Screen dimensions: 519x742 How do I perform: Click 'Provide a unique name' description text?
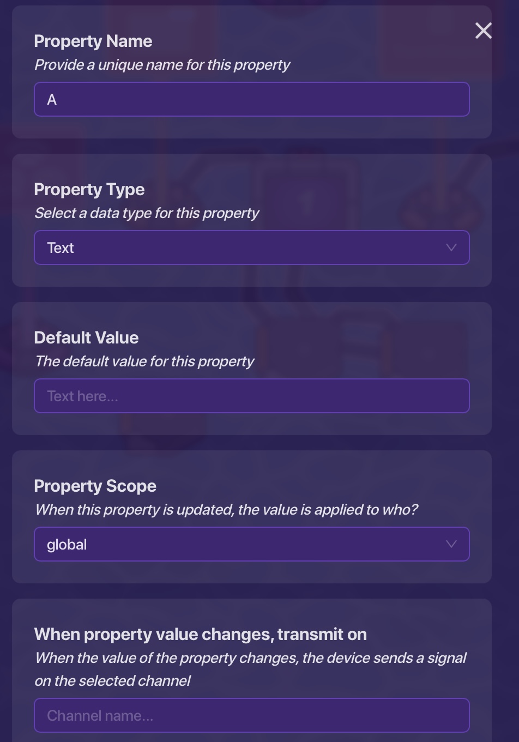click(162, 65)
